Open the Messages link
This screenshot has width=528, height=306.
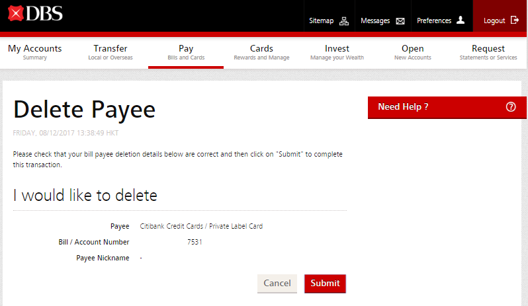pyautogui.click(x=375, y=21)
